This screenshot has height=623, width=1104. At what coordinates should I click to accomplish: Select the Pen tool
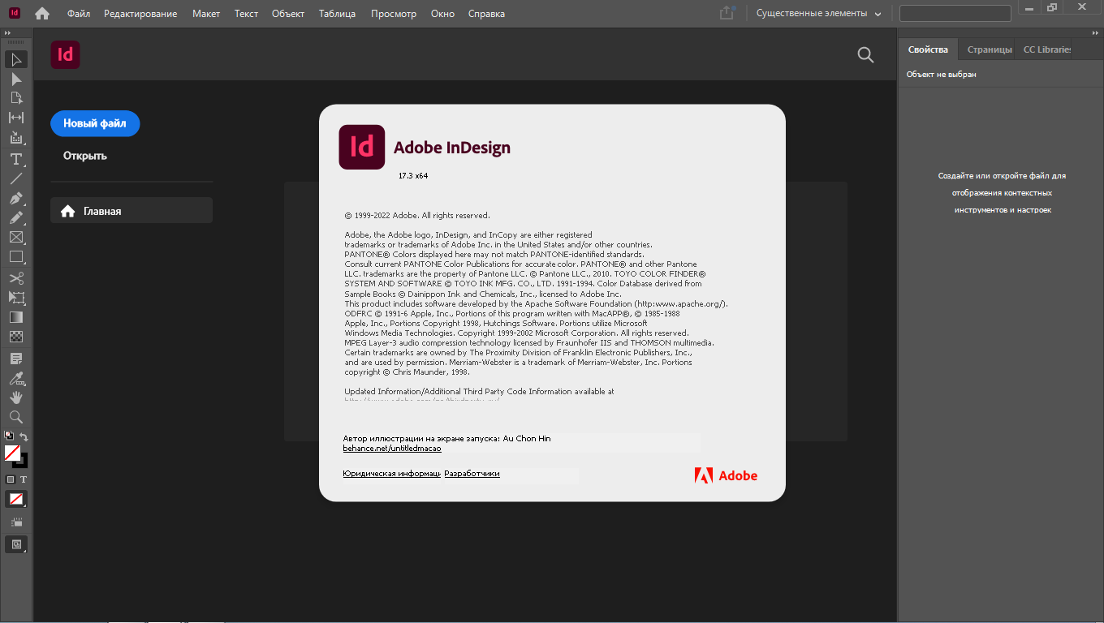15,199
